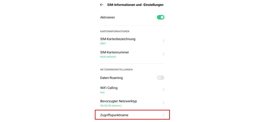Go back using the arrow icon

point(102,5)
